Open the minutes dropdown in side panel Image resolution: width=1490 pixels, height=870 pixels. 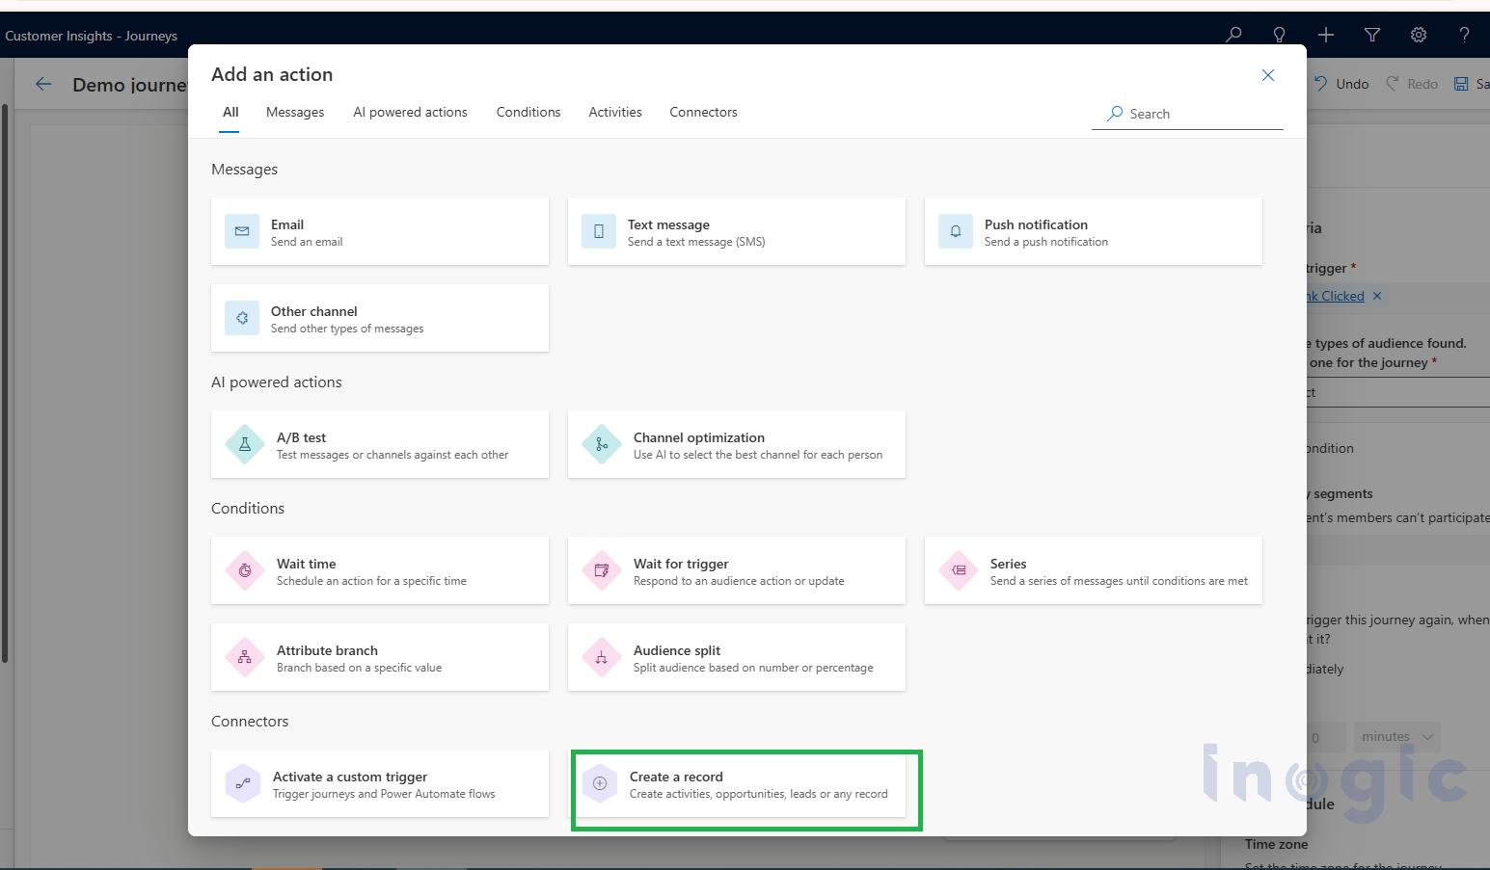click(x=1396, y=737)
